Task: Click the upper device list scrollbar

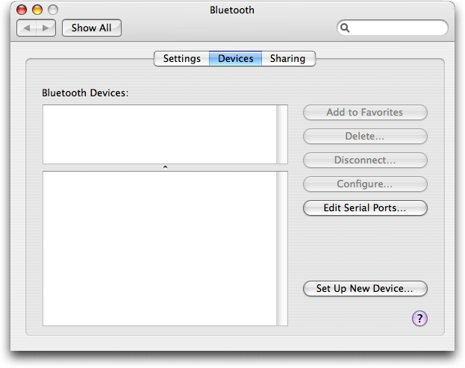Action: point(282,134)
